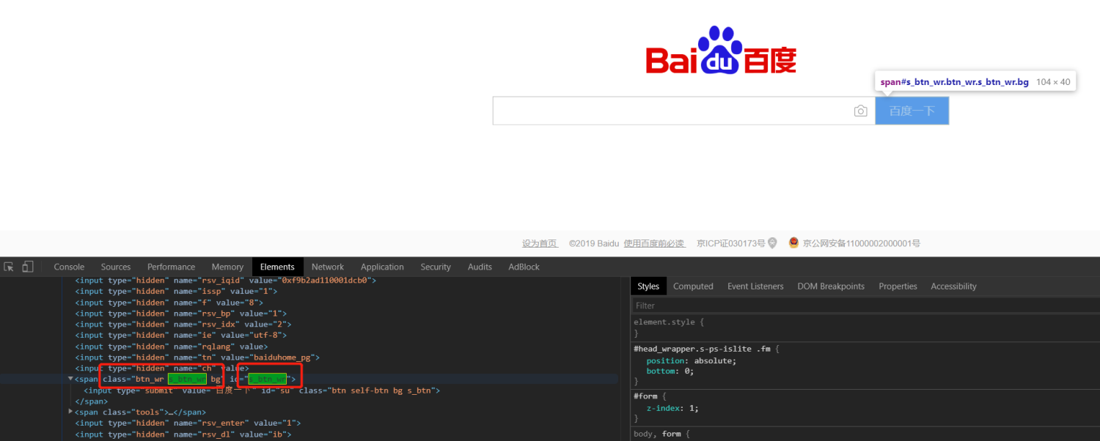Select the input name="rqlang" node
This screenshot has width=1100, height=441.
(x=172, y=346)
